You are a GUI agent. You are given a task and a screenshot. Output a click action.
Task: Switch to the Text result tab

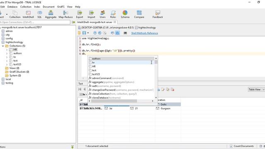point(81,84)
